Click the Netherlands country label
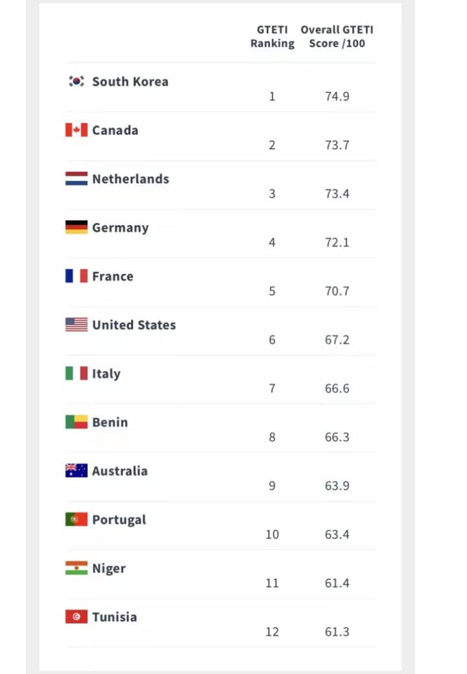Screen dimensions: 467x674 [130, 179]
